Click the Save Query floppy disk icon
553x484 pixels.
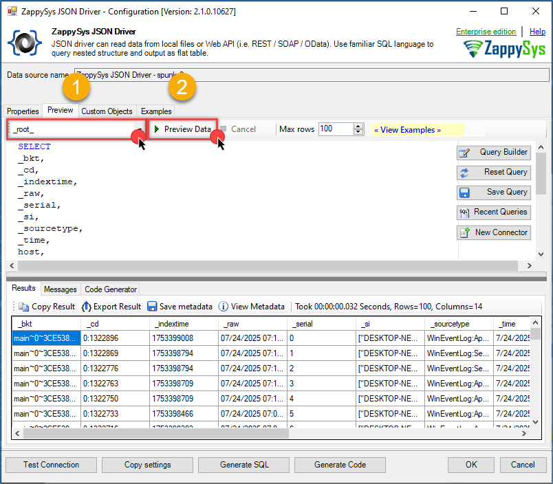[464, 192]
